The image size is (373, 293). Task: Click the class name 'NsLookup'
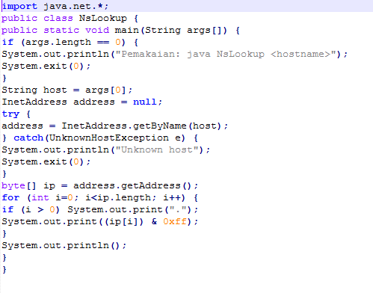click(102, 18)
